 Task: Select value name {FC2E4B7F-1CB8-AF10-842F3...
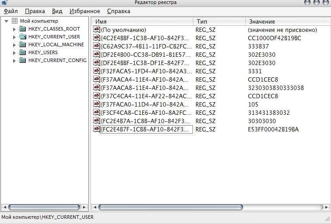point(146,129)
